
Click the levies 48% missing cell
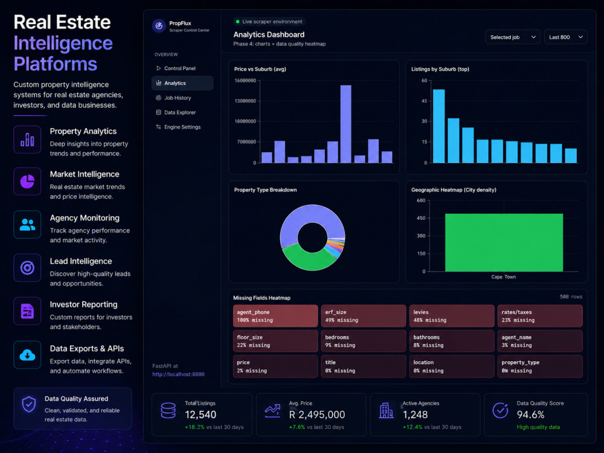pos(451,316)
